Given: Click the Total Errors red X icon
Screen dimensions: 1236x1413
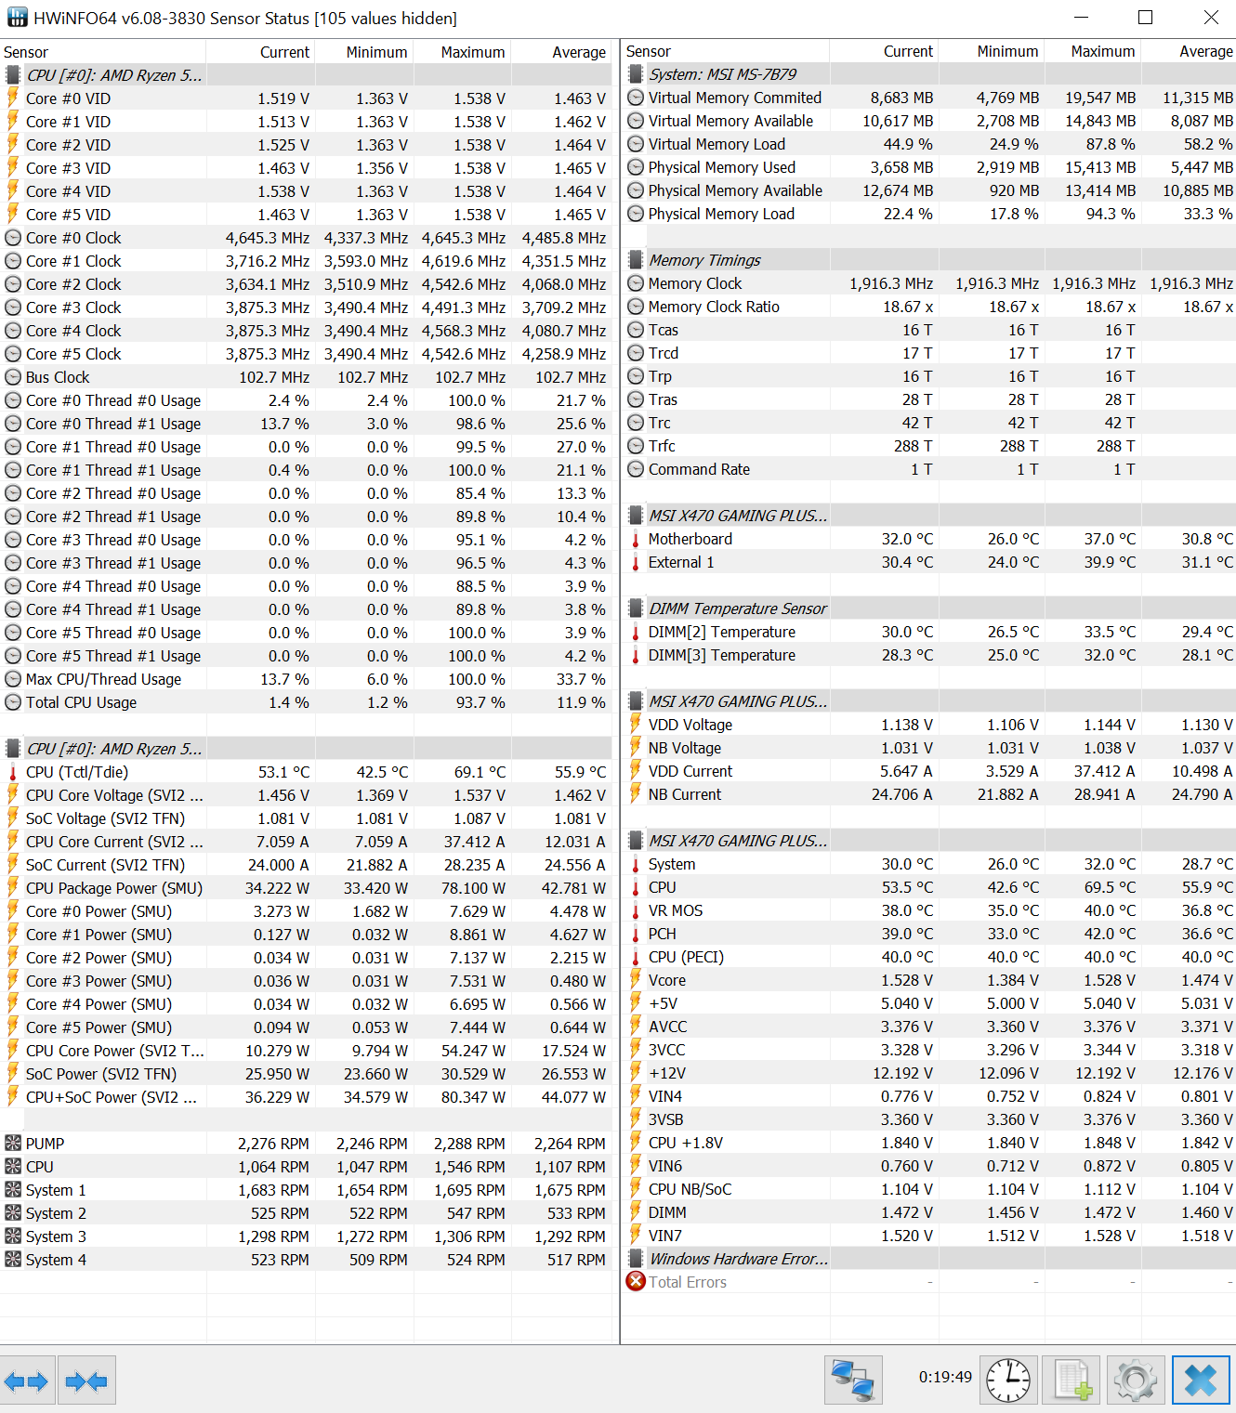Looking at the screenshot, I should 636,1281.
